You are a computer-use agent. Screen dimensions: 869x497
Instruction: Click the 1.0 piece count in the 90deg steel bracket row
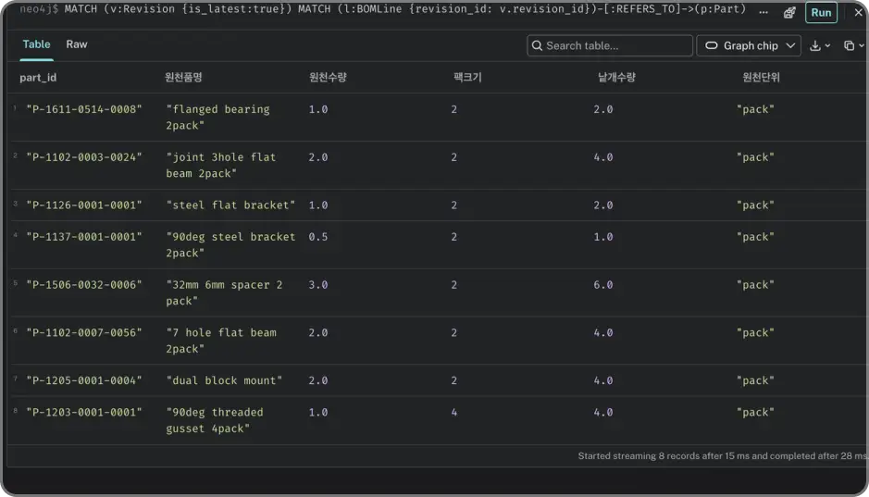click(x=603, y=237)
